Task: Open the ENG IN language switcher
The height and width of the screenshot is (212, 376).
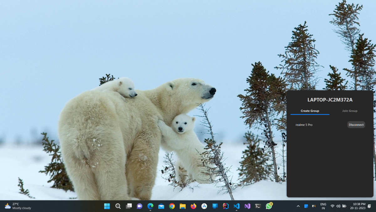Action: (x=323, y=206)
